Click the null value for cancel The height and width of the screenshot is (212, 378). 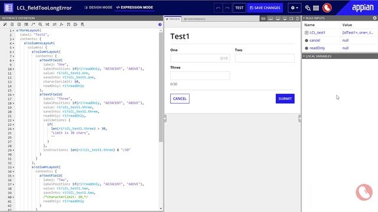click(345, 41)
